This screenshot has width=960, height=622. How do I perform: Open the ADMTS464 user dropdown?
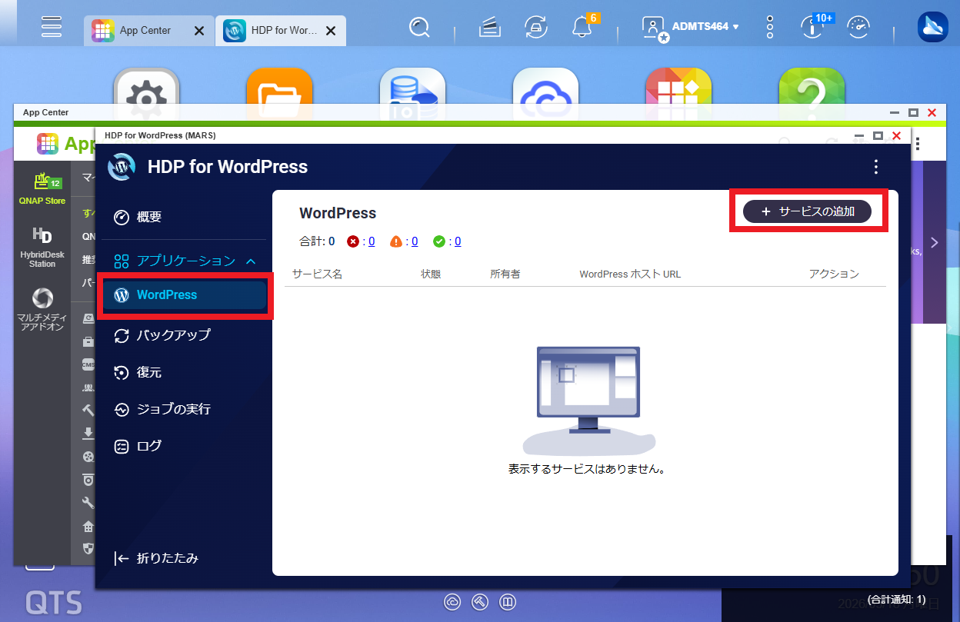(x=691, y=27)
